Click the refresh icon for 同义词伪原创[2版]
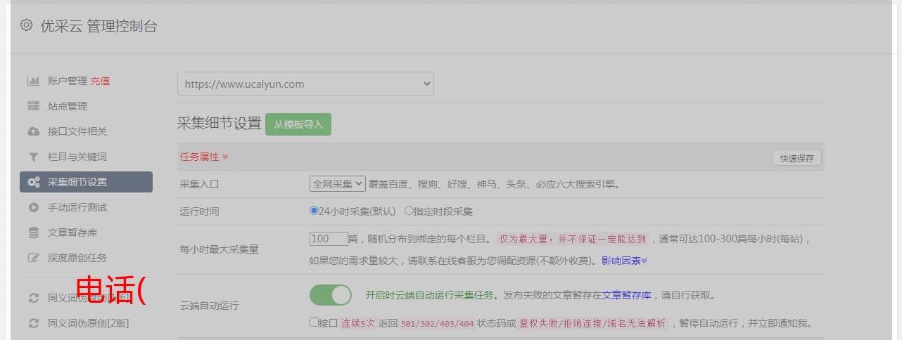Screen dimensions: 902x340 point(33,323)
